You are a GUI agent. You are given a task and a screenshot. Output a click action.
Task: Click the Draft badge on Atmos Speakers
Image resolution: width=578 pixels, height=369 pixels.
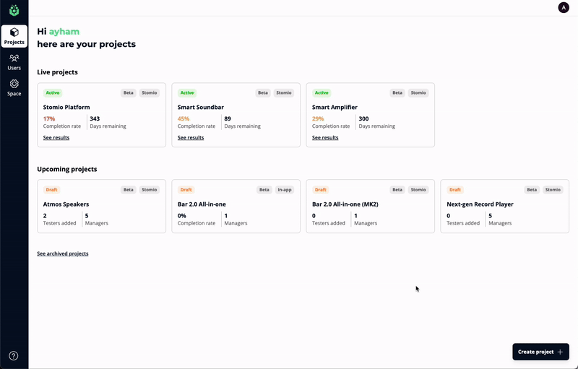52,190
